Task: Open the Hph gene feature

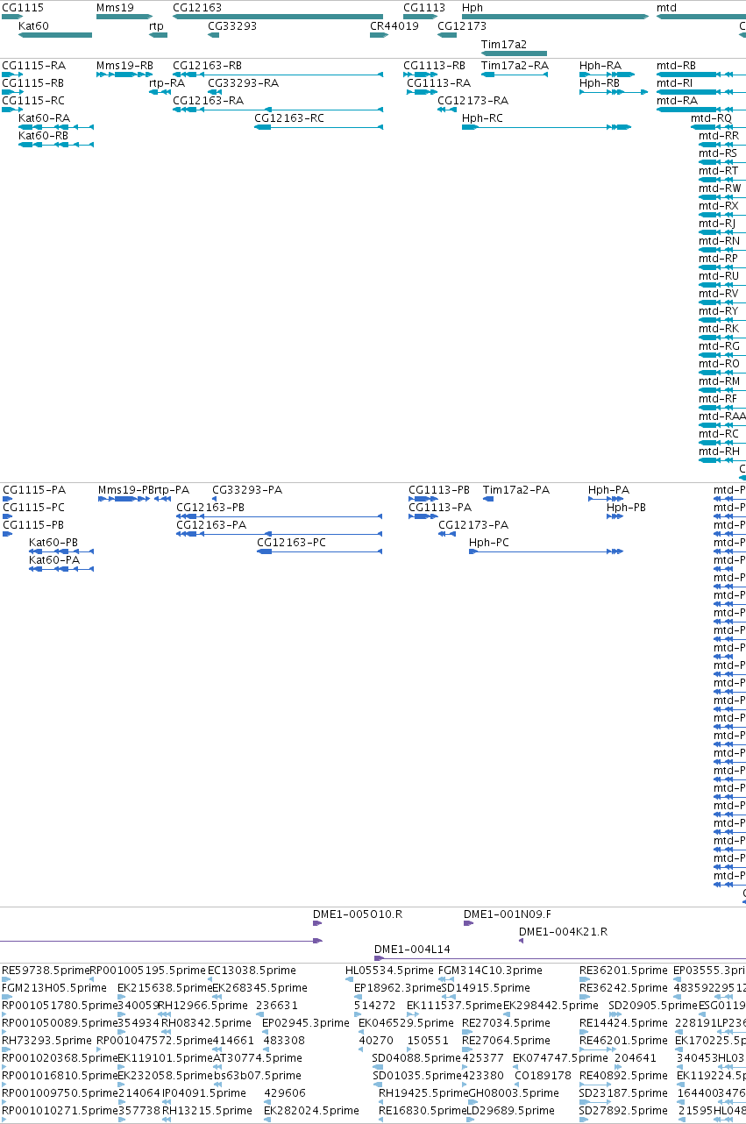Action: click(555, 17)
